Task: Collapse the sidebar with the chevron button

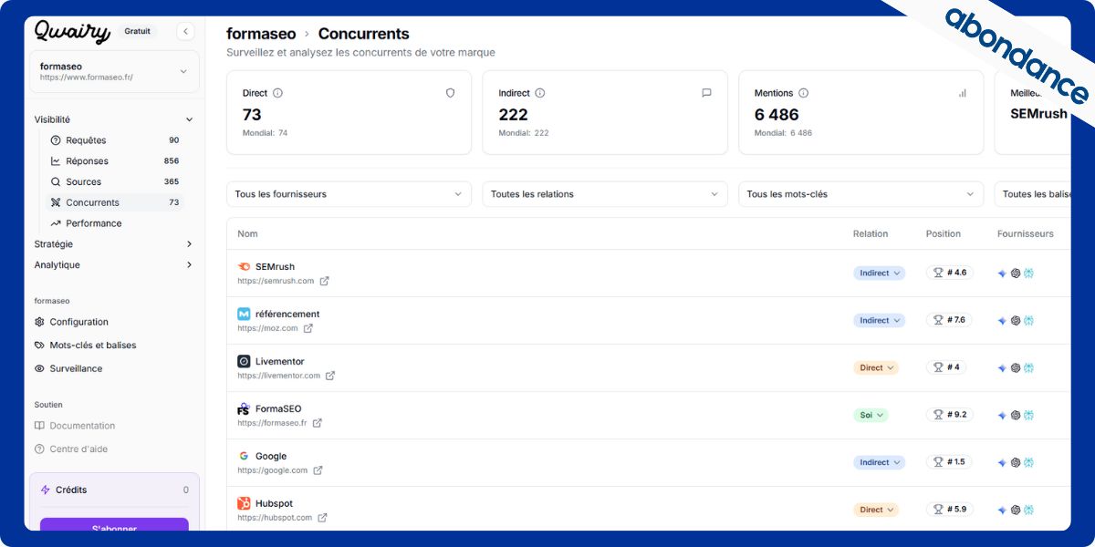Action: [186, 31]
